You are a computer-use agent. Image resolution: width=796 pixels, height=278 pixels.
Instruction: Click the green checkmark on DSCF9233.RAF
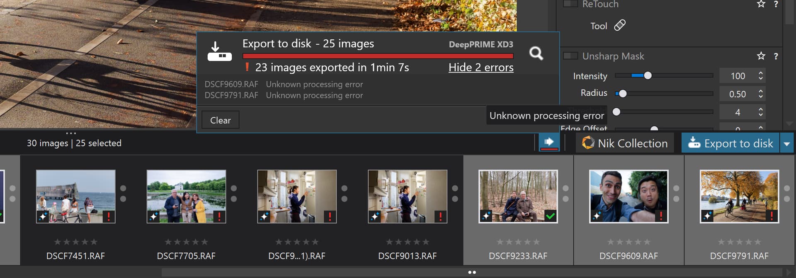[x=550, y=216]
